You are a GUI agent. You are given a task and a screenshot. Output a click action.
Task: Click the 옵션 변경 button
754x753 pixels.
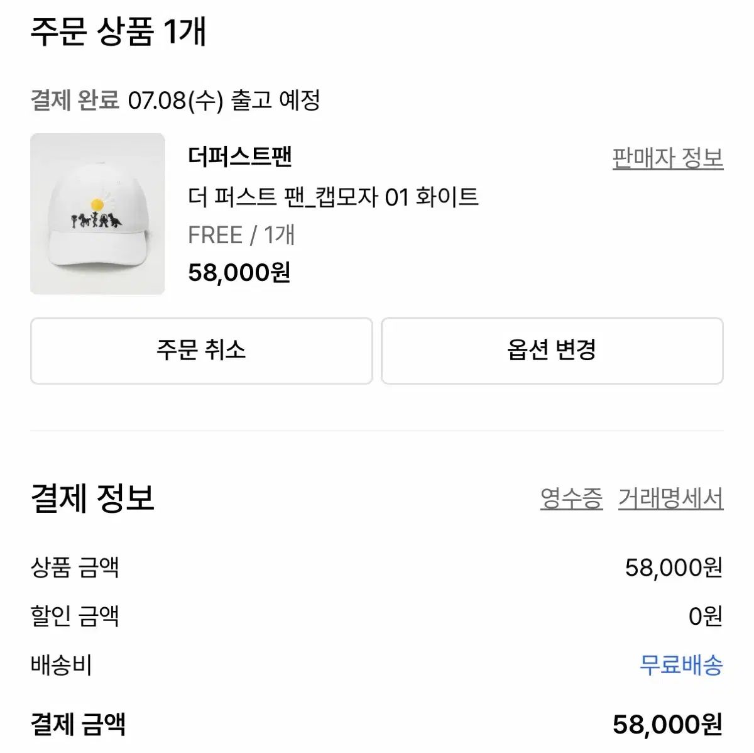click(552, 351)
